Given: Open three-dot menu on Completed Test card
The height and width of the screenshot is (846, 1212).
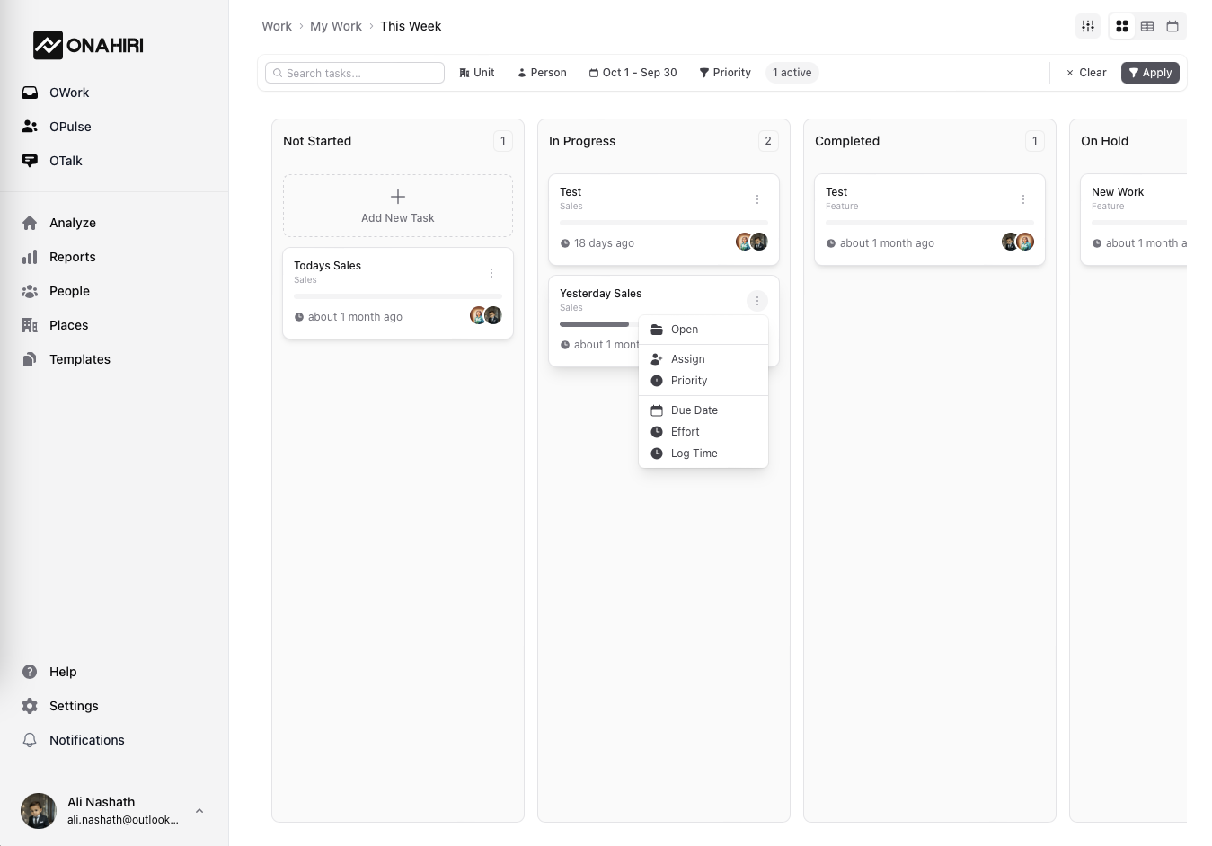Looking at the screenshot, I should coord(1023,199).
